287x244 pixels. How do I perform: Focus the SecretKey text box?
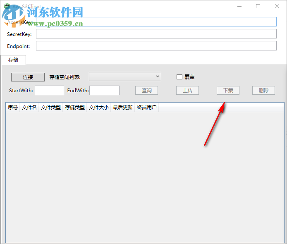[156, 34]
